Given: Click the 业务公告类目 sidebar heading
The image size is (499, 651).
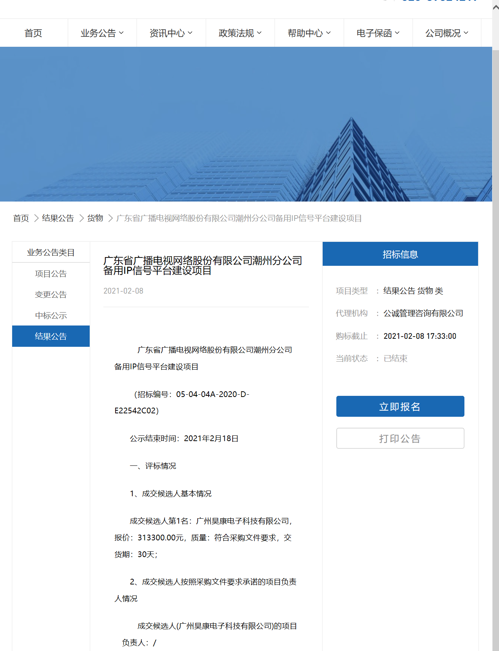Looking at the screenshot, I should (x=51, y=252).
